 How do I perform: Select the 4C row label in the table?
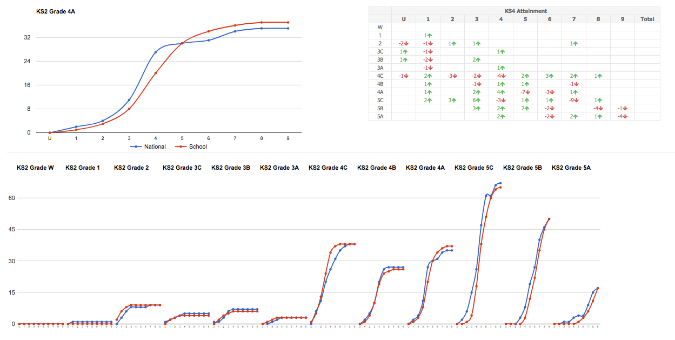[x=380, y=76]
